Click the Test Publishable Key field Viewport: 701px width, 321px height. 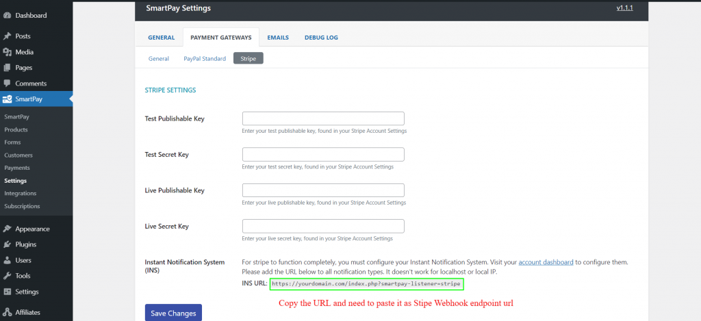pyautogui.click(x=323, y=118)
